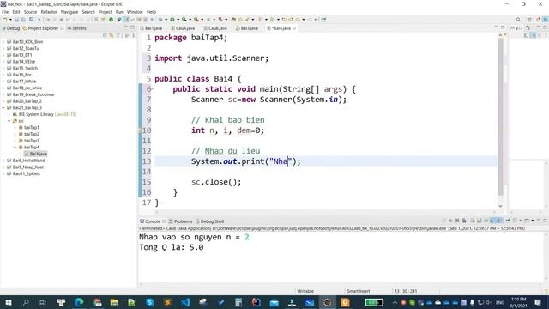Toggle Show Console on standard error
549x309 pixels.
pos(499,221)
